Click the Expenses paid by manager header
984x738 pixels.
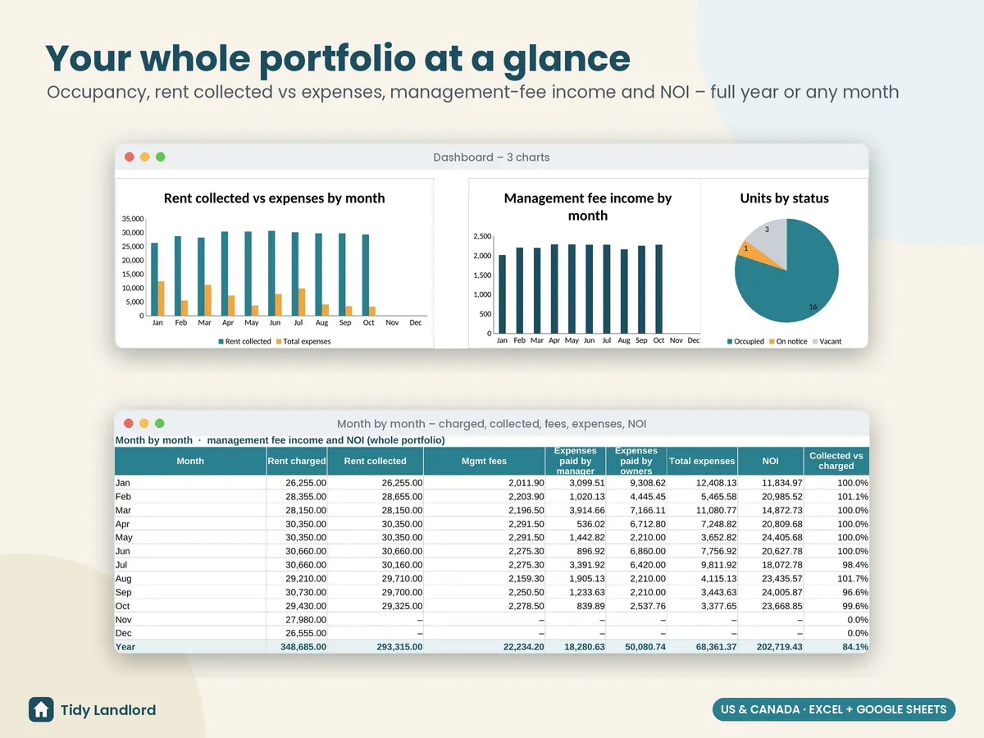point(576,461)
